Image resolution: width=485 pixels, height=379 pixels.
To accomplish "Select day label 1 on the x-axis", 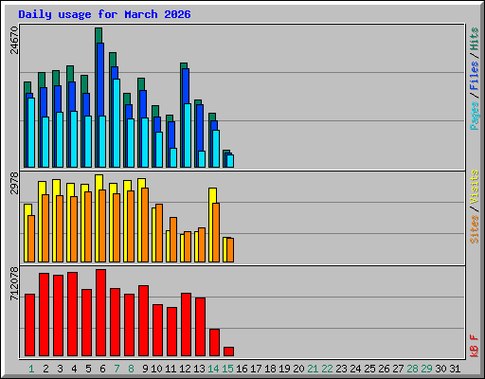I will click(31, 369).
